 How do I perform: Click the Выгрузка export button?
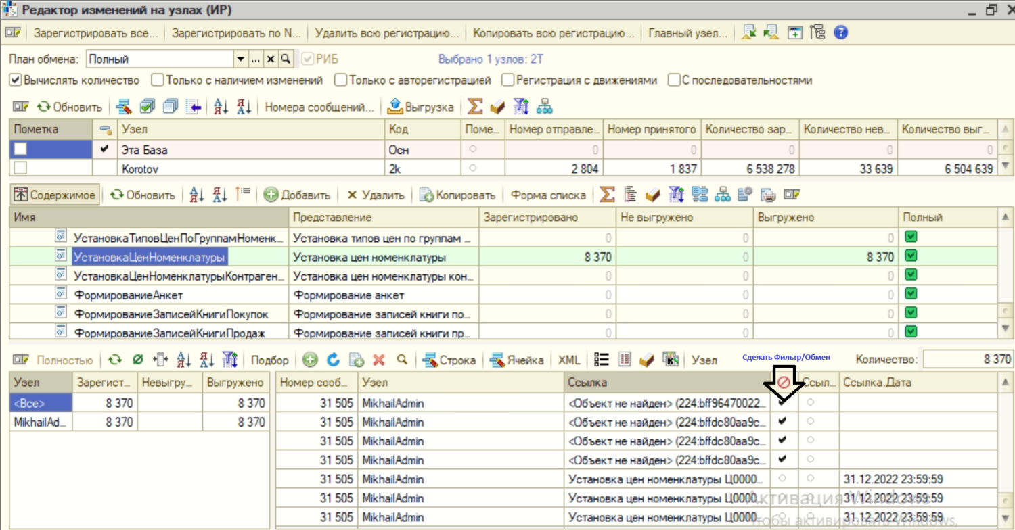coord(421,107)
